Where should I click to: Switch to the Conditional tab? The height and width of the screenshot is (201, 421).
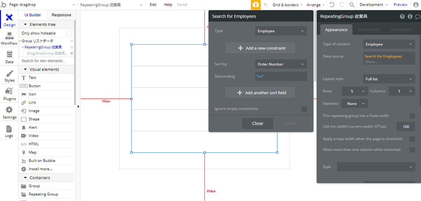(368, 30)
